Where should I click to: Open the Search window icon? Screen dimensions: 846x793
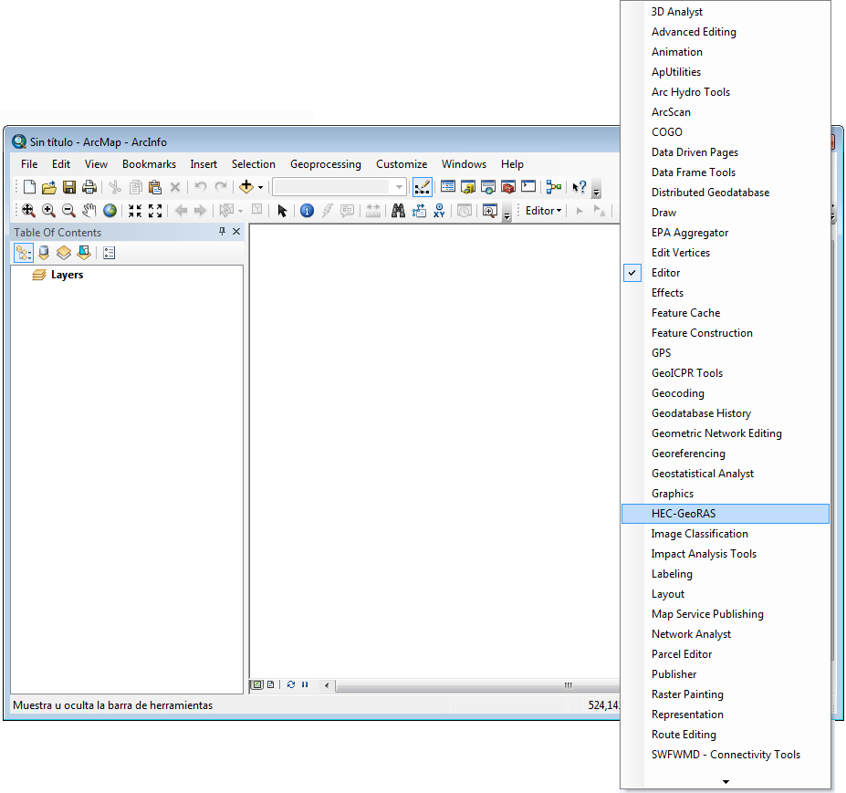click(488, 187)
